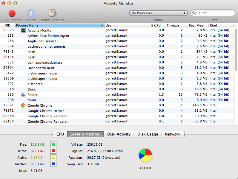Open the Disk Activity tab

119,134
